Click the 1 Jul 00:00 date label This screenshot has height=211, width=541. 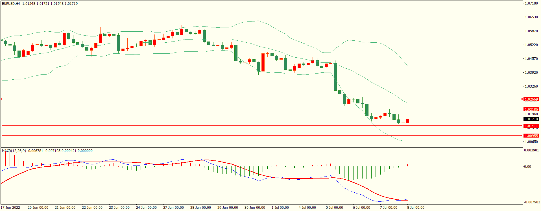[280, 208]
